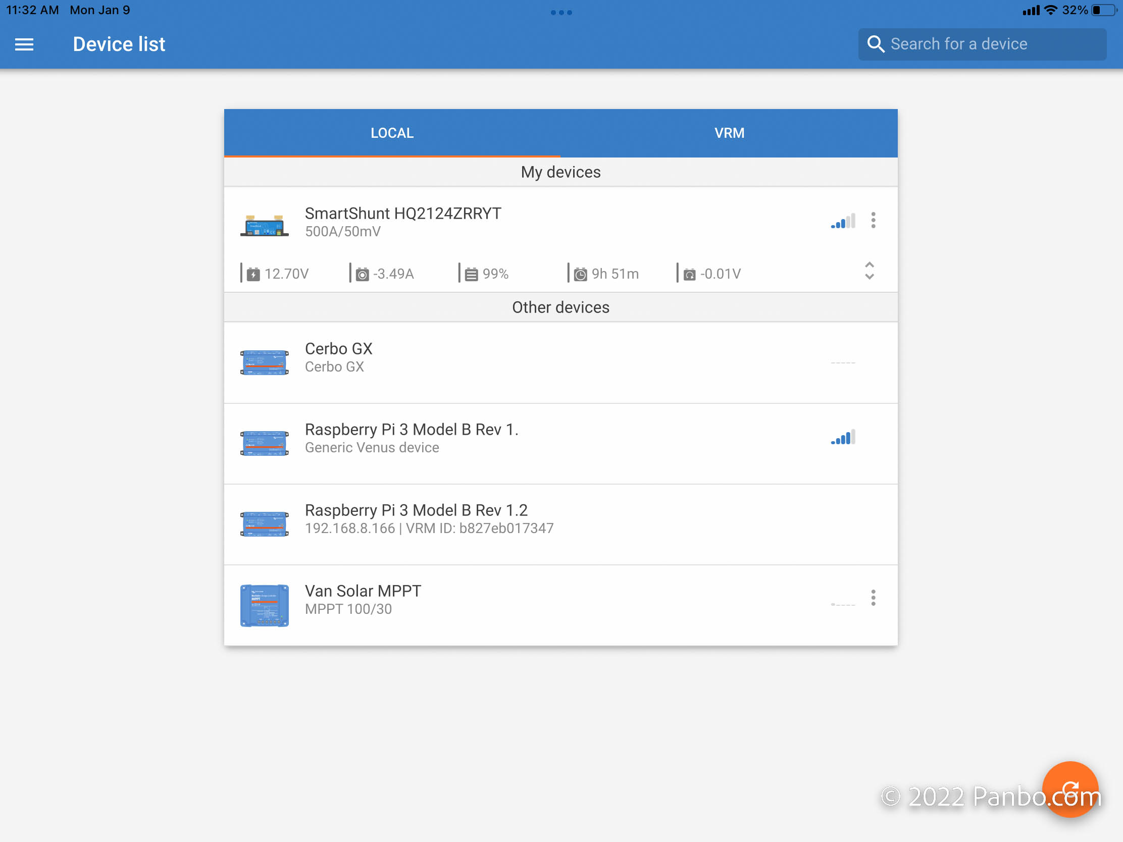Viewport: 1123px width, 842px height.
Task: Select the 99% charge reading
Action: [x=495, y=274]
